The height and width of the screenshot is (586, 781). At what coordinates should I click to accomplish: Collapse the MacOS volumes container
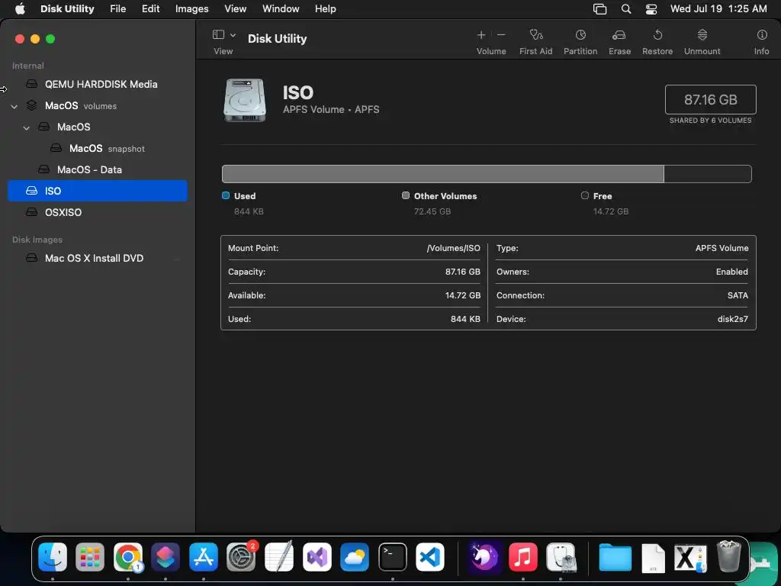pyautogui.click(x=14, y=106)
